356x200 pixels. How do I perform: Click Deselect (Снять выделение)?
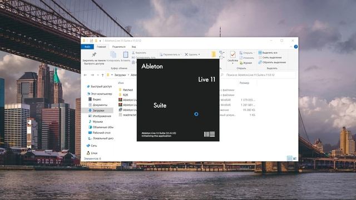pyautogui.click(x=270, y=57)
